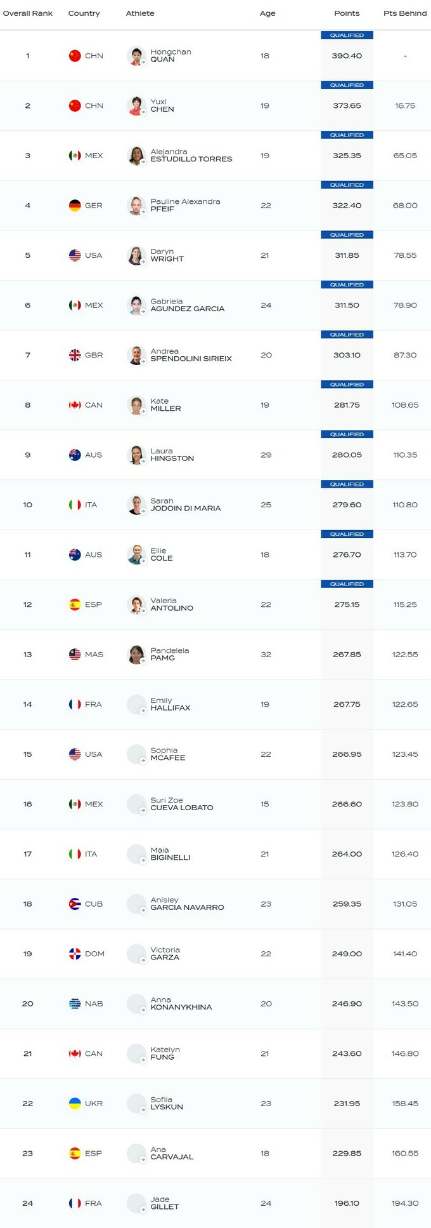Open Alejandra Estudillo Torres athlete link
The height and width of the screenshot is (1228, 431).
click(191, 156)
